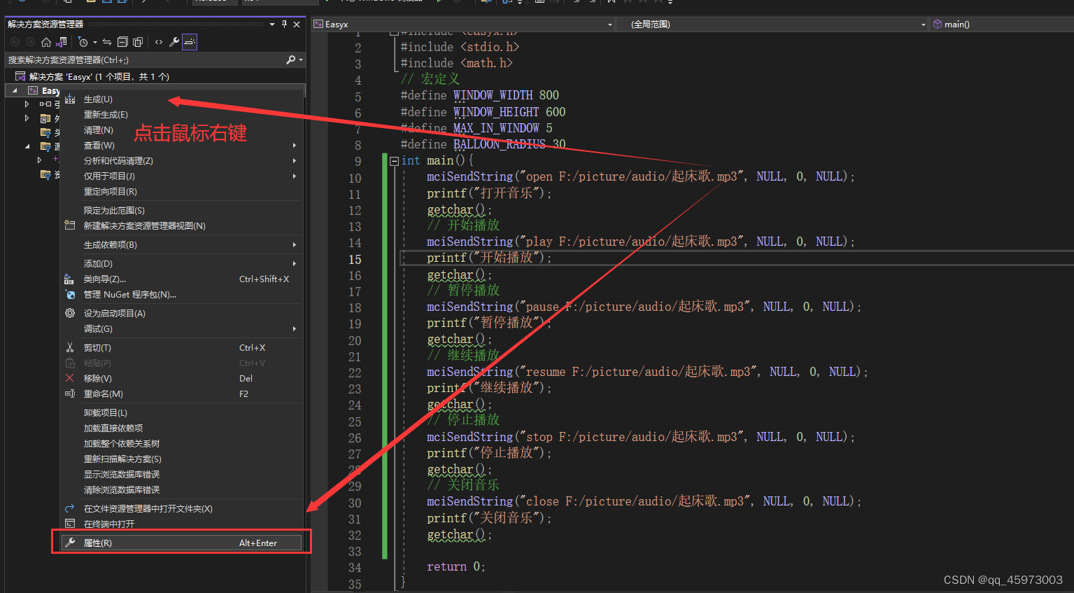Close the Solution Explorer panel
The width and height of the screenshot is (1074, 593).
(297, 25)
